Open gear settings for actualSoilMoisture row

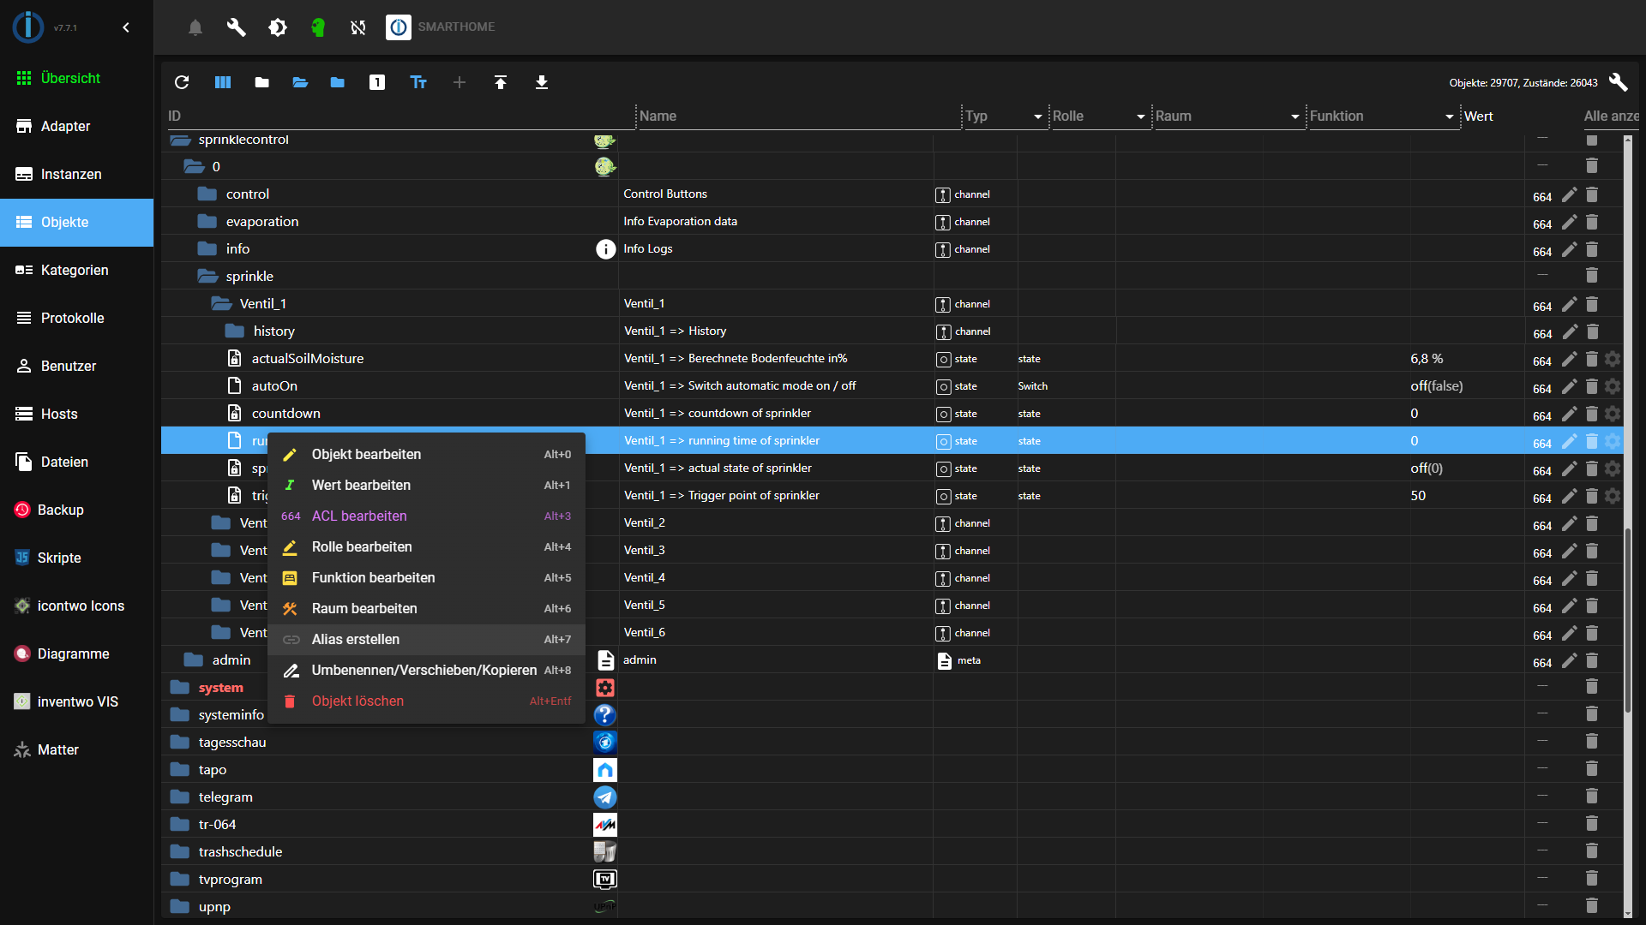pos(1613,359)
